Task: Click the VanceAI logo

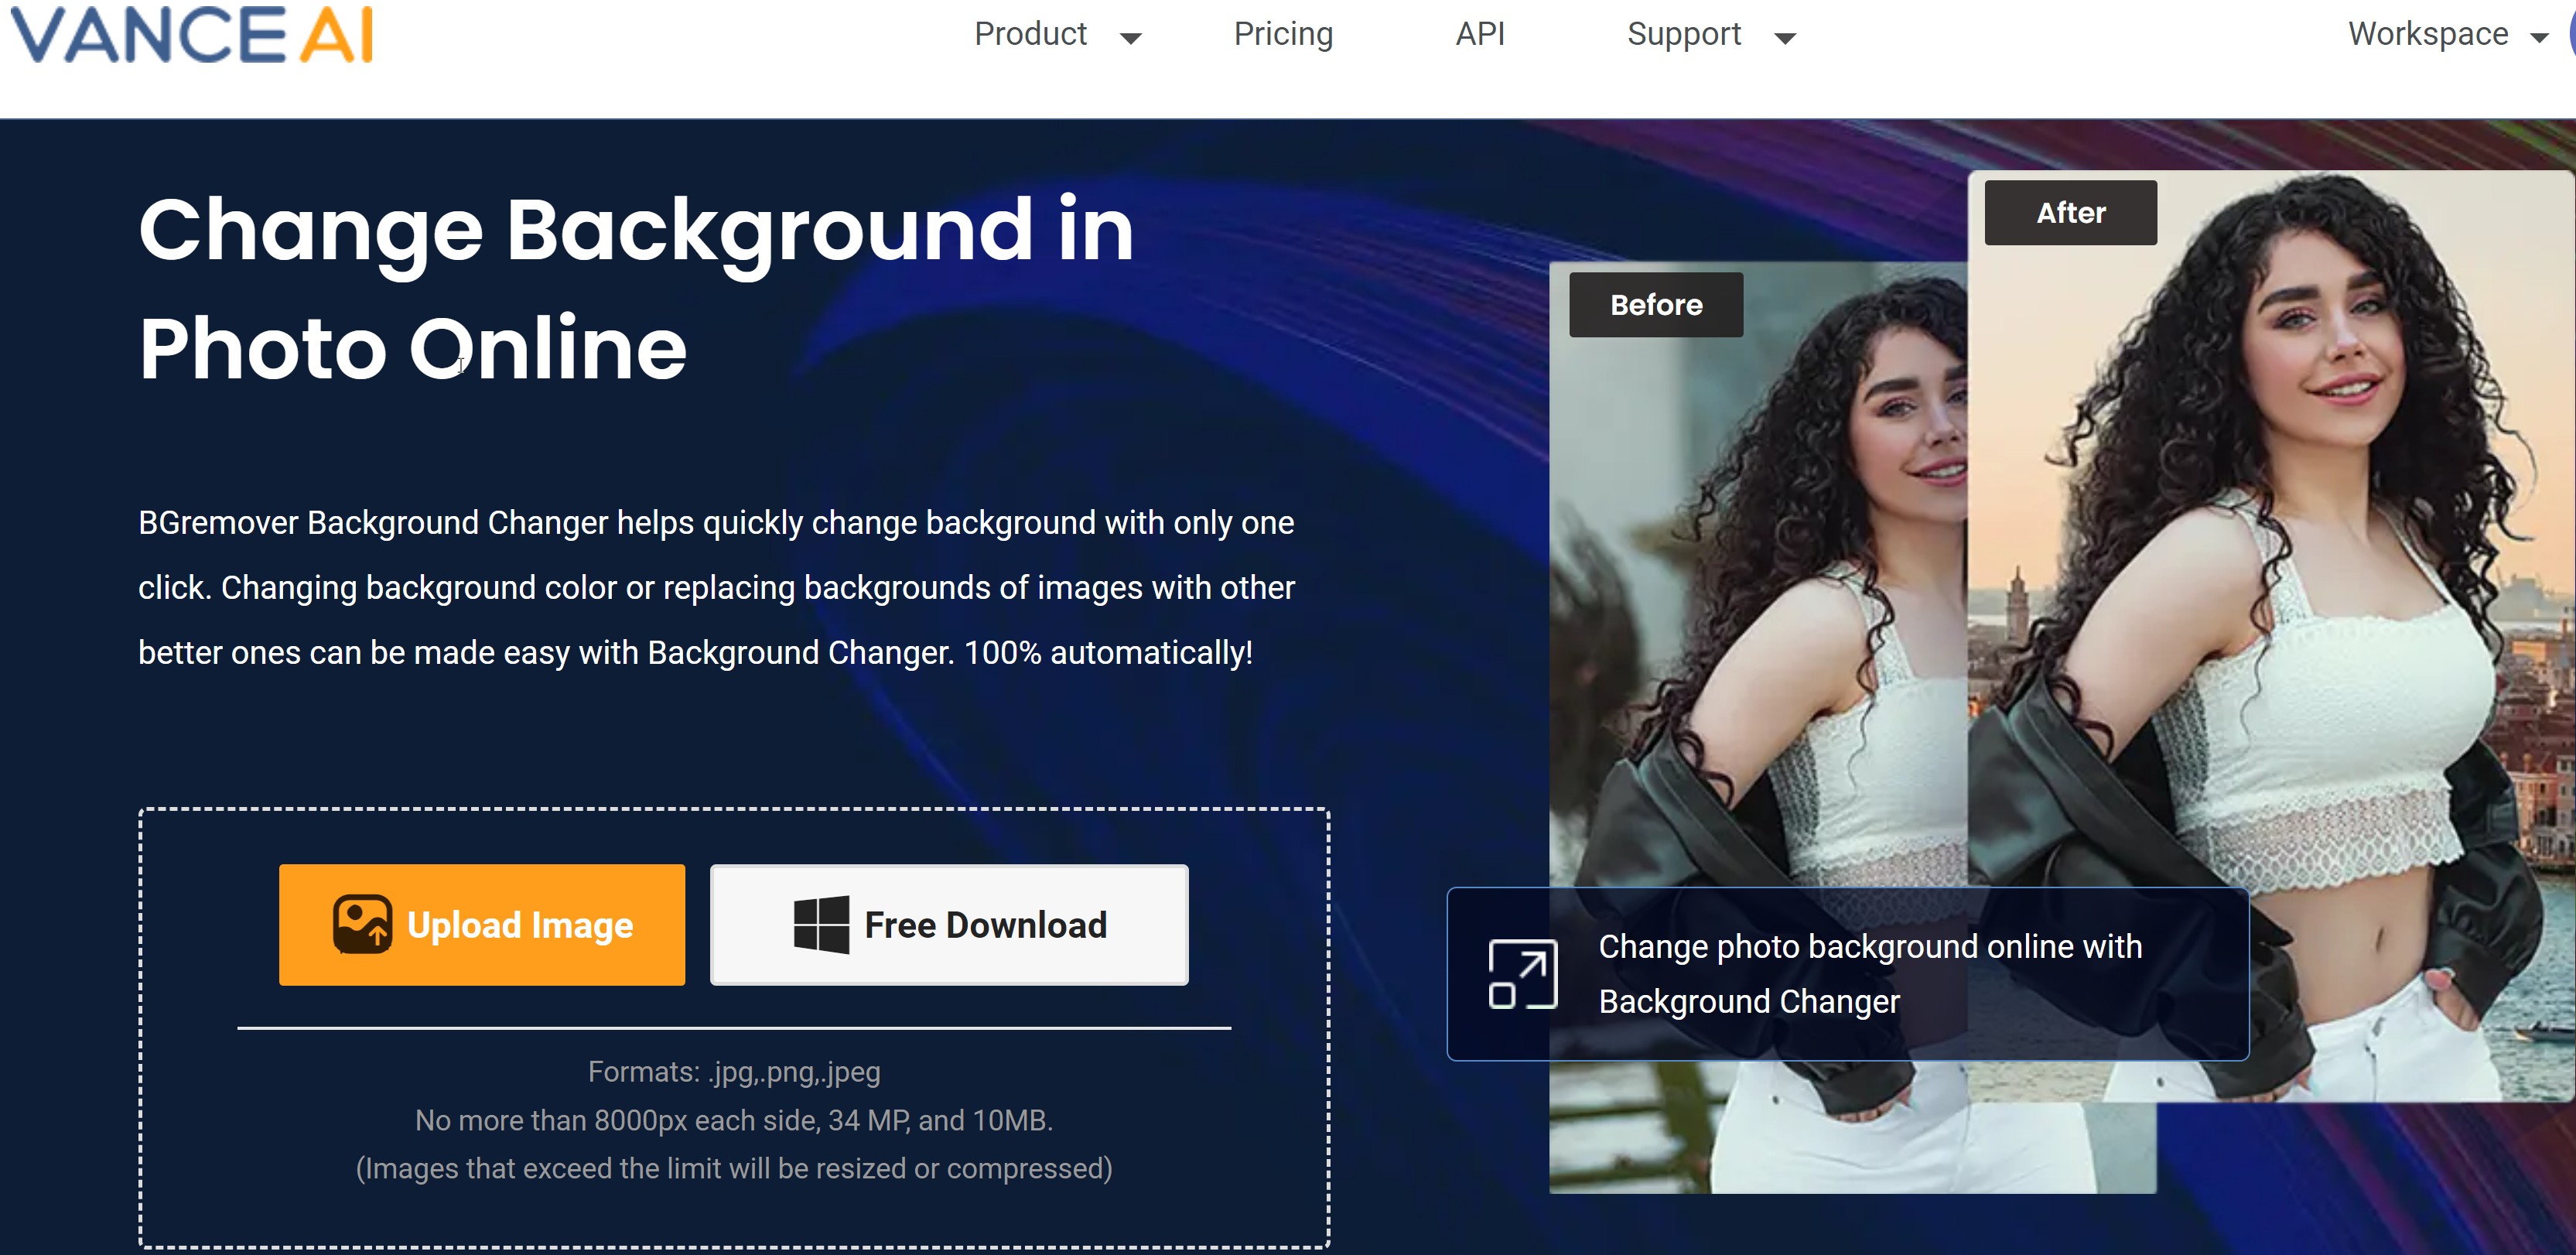Action: pos(193,35)
